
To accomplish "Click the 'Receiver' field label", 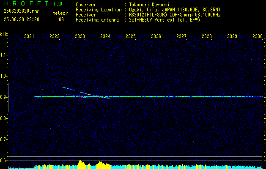I will (86, 15).
